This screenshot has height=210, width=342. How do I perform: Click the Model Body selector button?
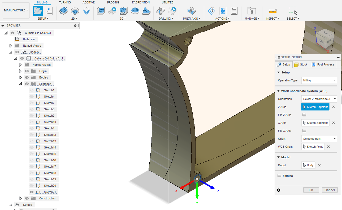coord(308,165)
